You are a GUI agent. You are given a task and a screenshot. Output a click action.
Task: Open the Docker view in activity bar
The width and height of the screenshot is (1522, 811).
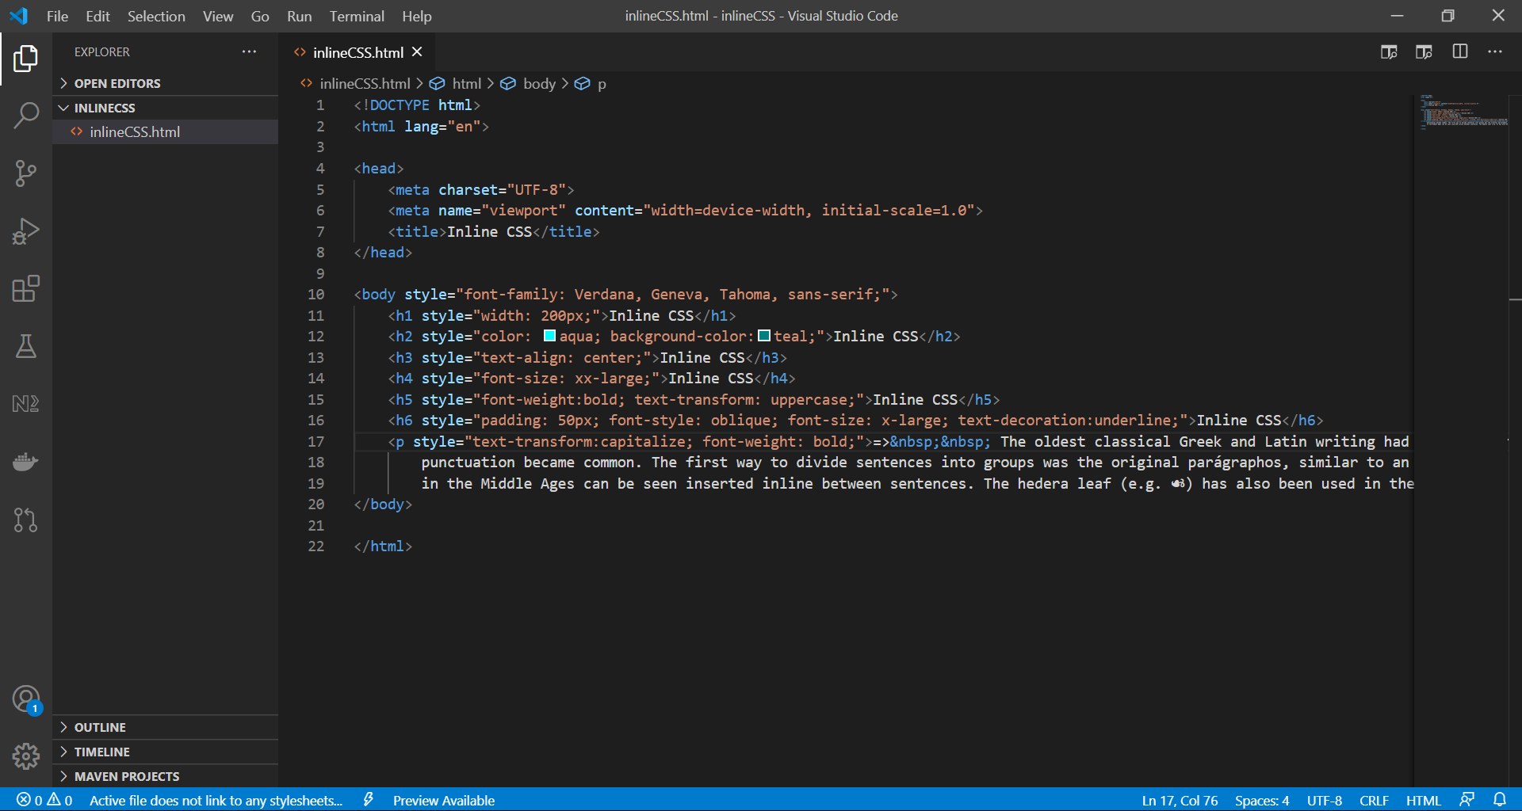[x=26, y=462]
